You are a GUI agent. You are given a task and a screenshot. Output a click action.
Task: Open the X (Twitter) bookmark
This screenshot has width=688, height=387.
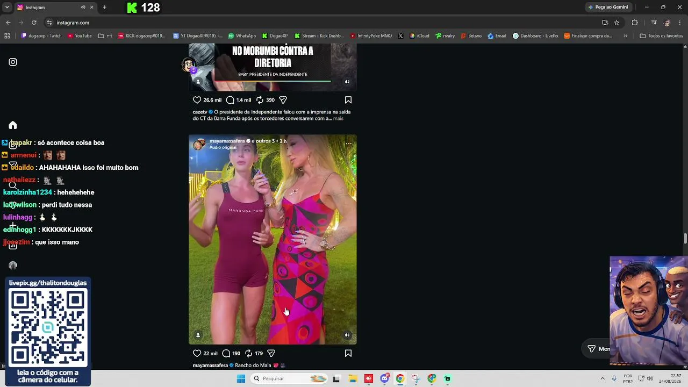point(400,36)
